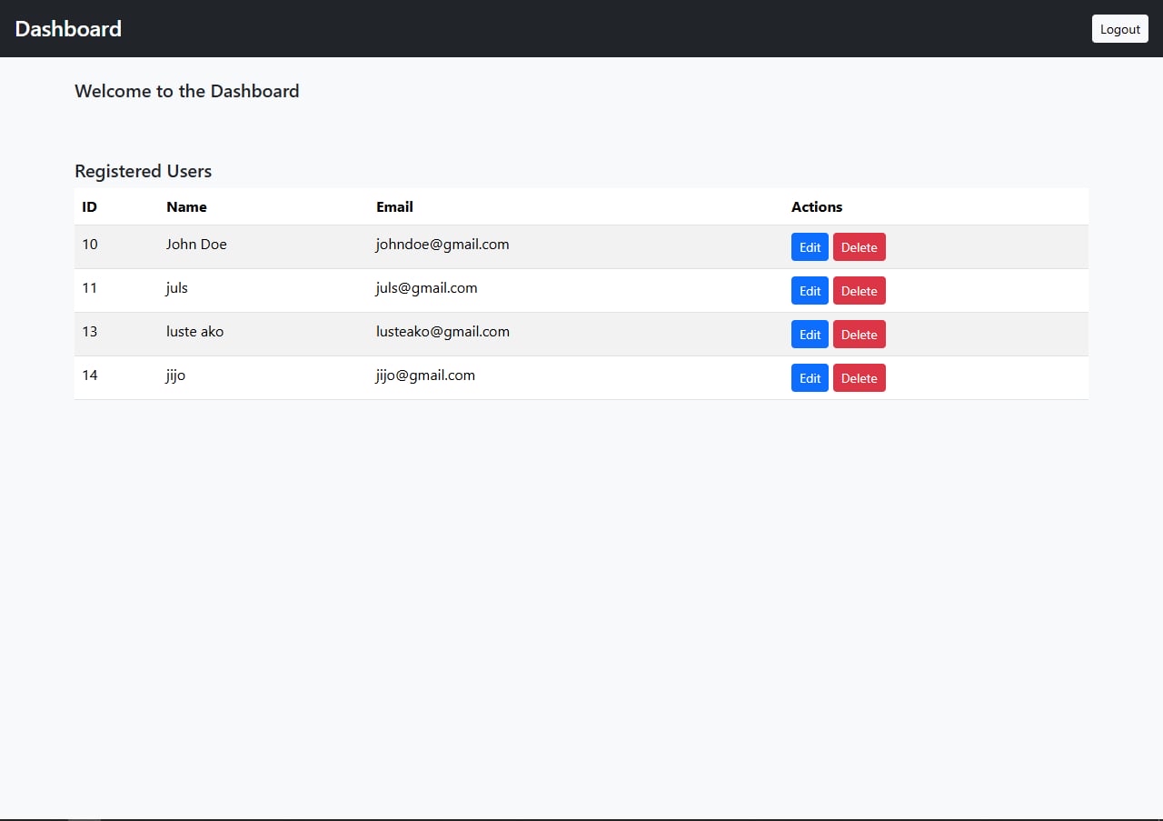The width and height of the screenshot is (1163, 821).
Task: Edit the juls user row
Action: (810, 291)
